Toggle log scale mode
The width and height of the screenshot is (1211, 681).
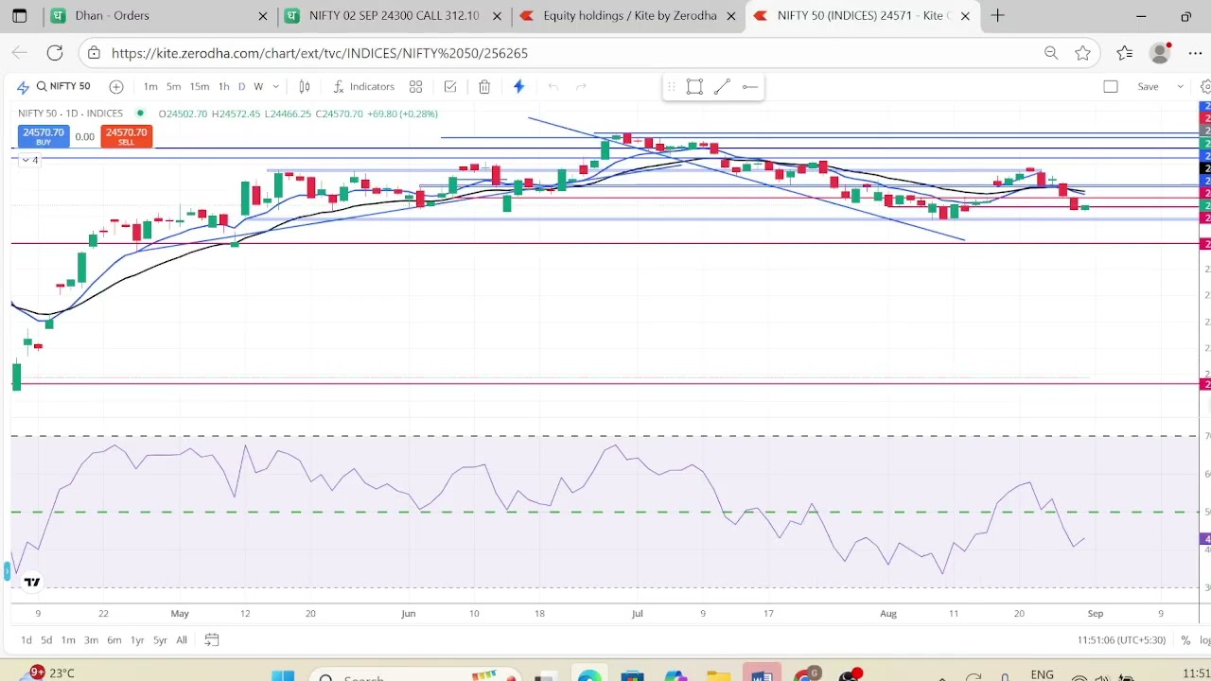coord(1204,640)
